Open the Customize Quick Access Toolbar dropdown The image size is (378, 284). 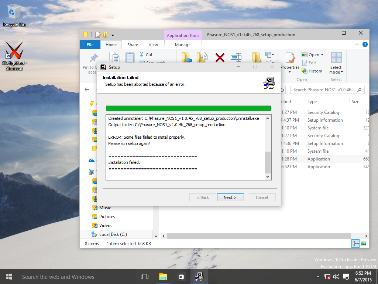[x=113, y=35]
